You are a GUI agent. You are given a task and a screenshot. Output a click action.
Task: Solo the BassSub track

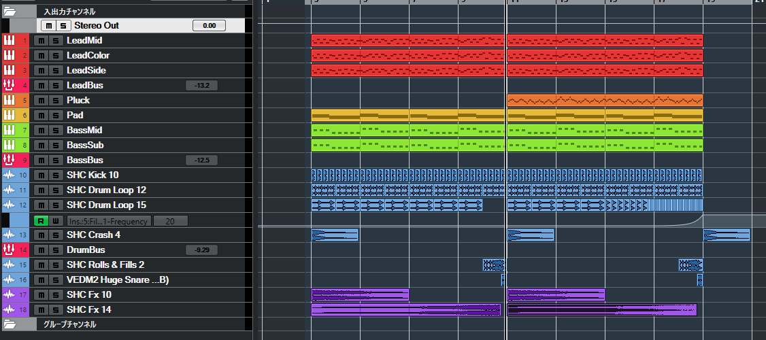pos(55,145)
